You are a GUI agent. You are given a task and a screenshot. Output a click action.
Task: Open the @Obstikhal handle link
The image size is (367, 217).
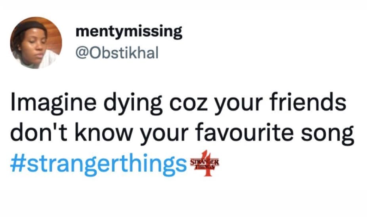[117, 53]
